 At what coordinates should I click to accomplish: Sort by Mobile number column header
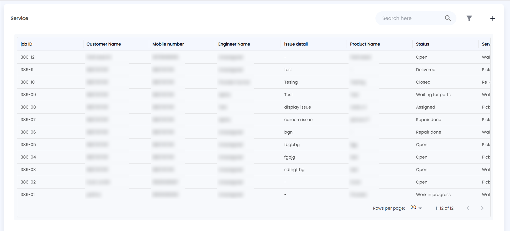pyautogui.click(x=168, y=44)
